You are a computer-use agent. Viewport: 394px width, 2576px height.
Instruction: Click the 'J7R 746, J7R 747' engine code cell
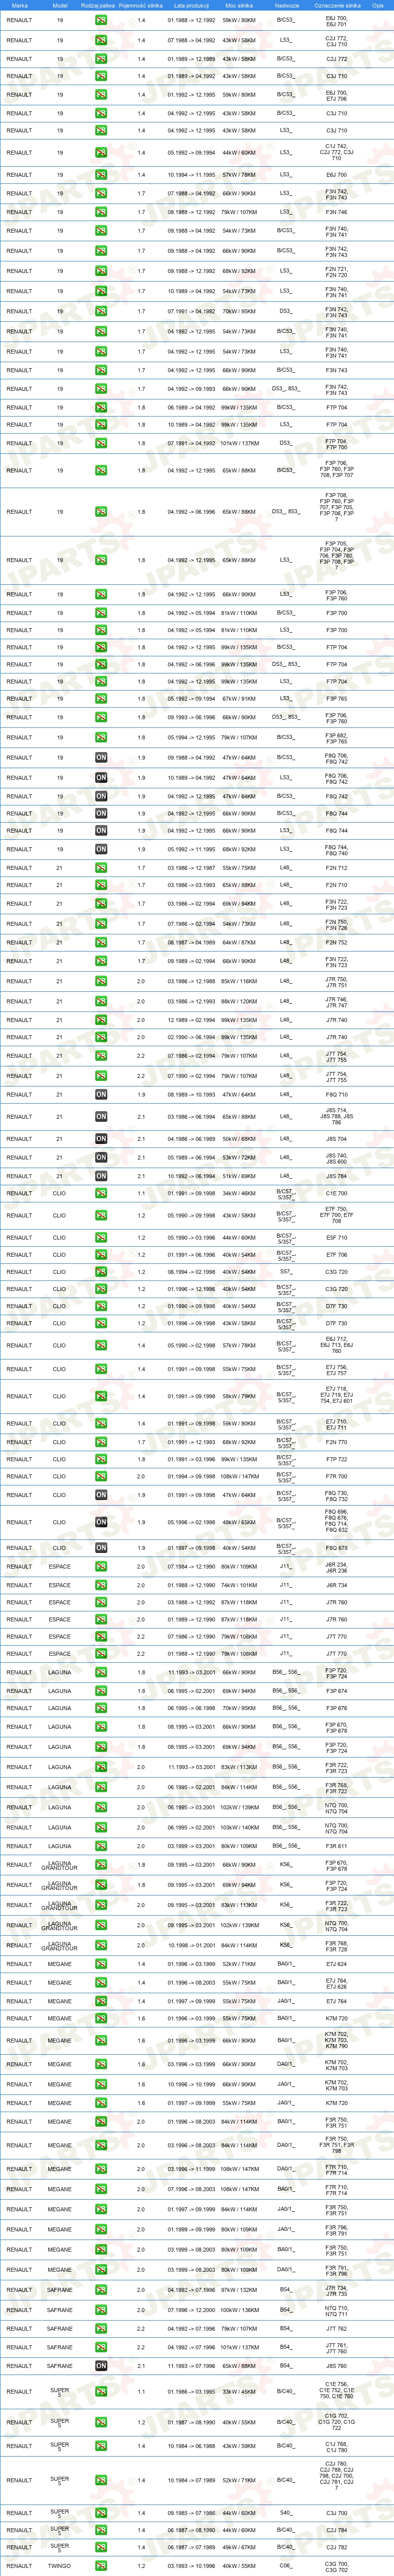(x=336, y=1001)
